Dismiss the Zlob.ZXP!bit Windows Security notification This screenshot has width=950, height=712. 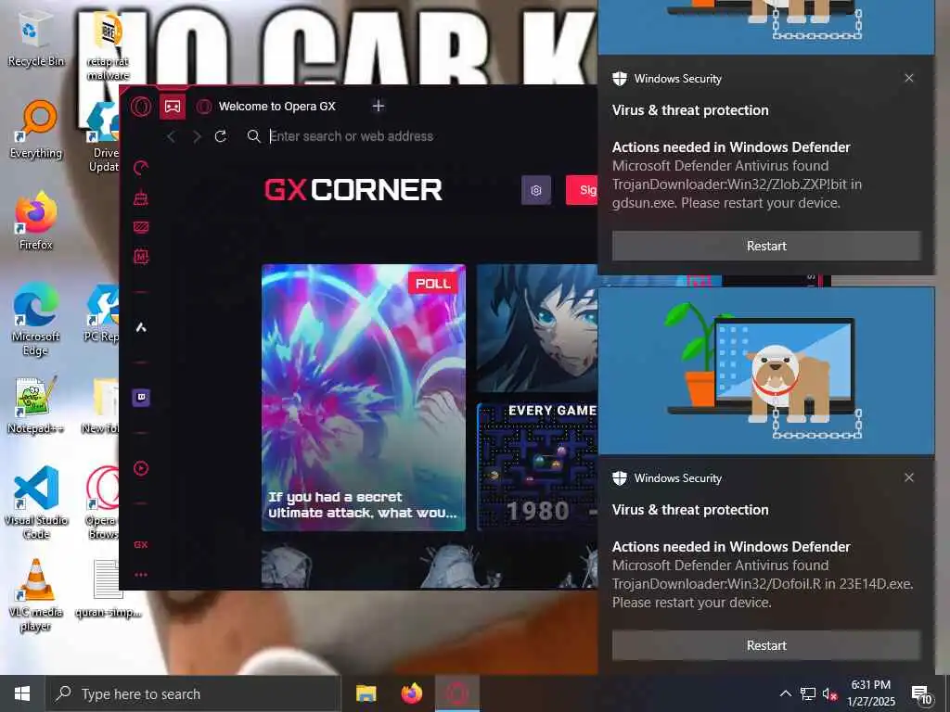click(909, 78)
